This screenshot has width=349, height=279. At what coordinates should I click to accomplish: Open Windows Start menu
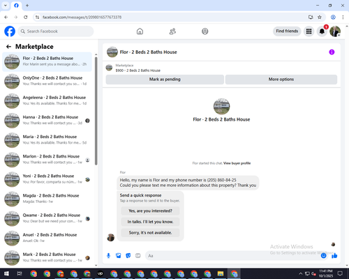click(x=6, y=273)
